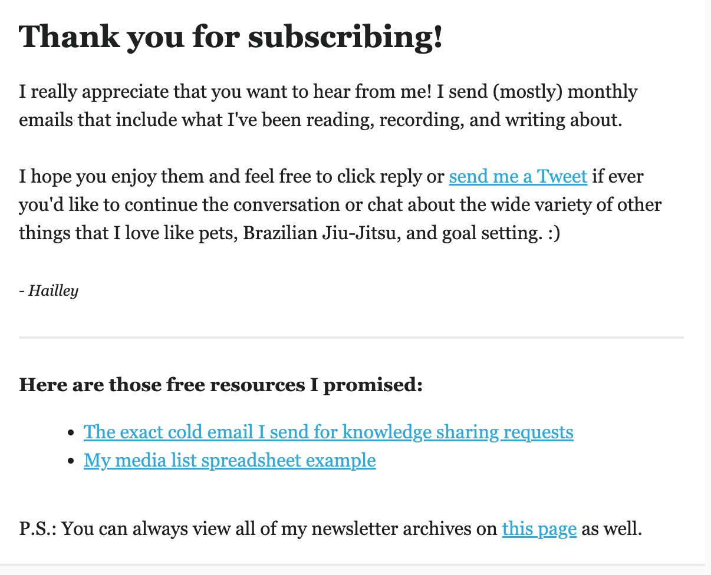The image size is (711, 575).
Task: Click the words "as well." after this page
Action: [611, 529]
